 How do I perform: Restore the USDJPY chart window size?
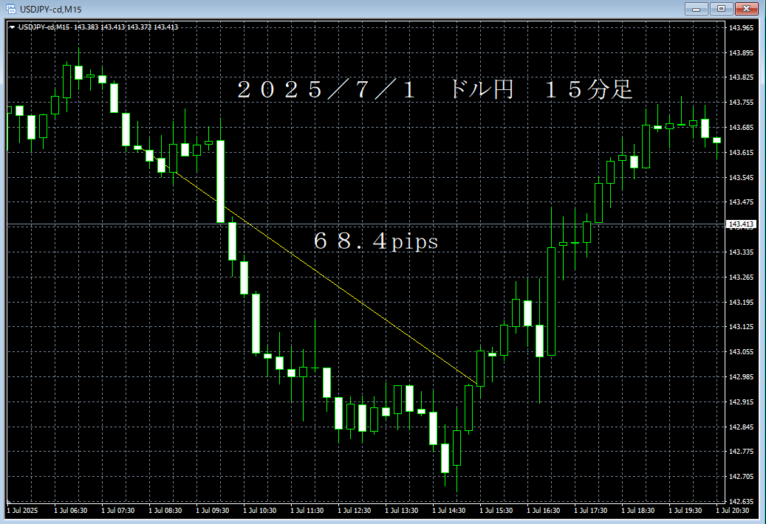(x=720, y=9)
